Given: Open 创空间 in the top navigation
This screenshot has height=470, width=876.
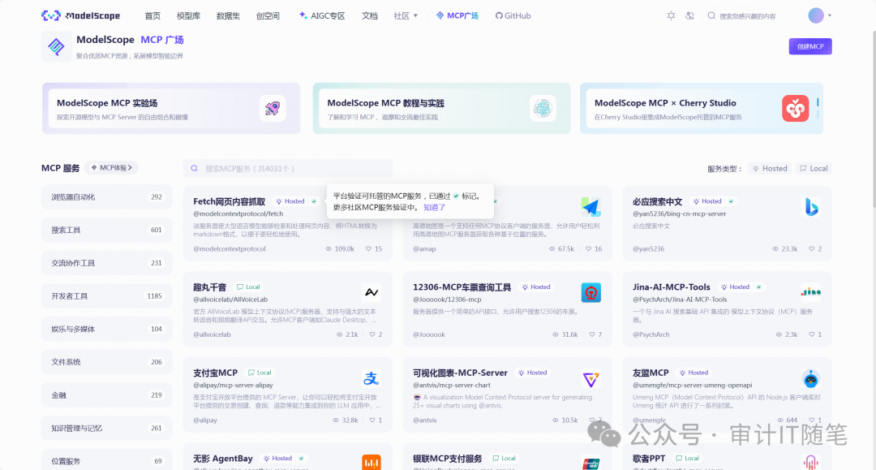Looking at the screenshot, I should tap(268, 15).
